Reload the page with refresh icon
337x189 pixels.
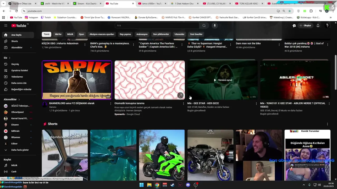coord(16,11)
